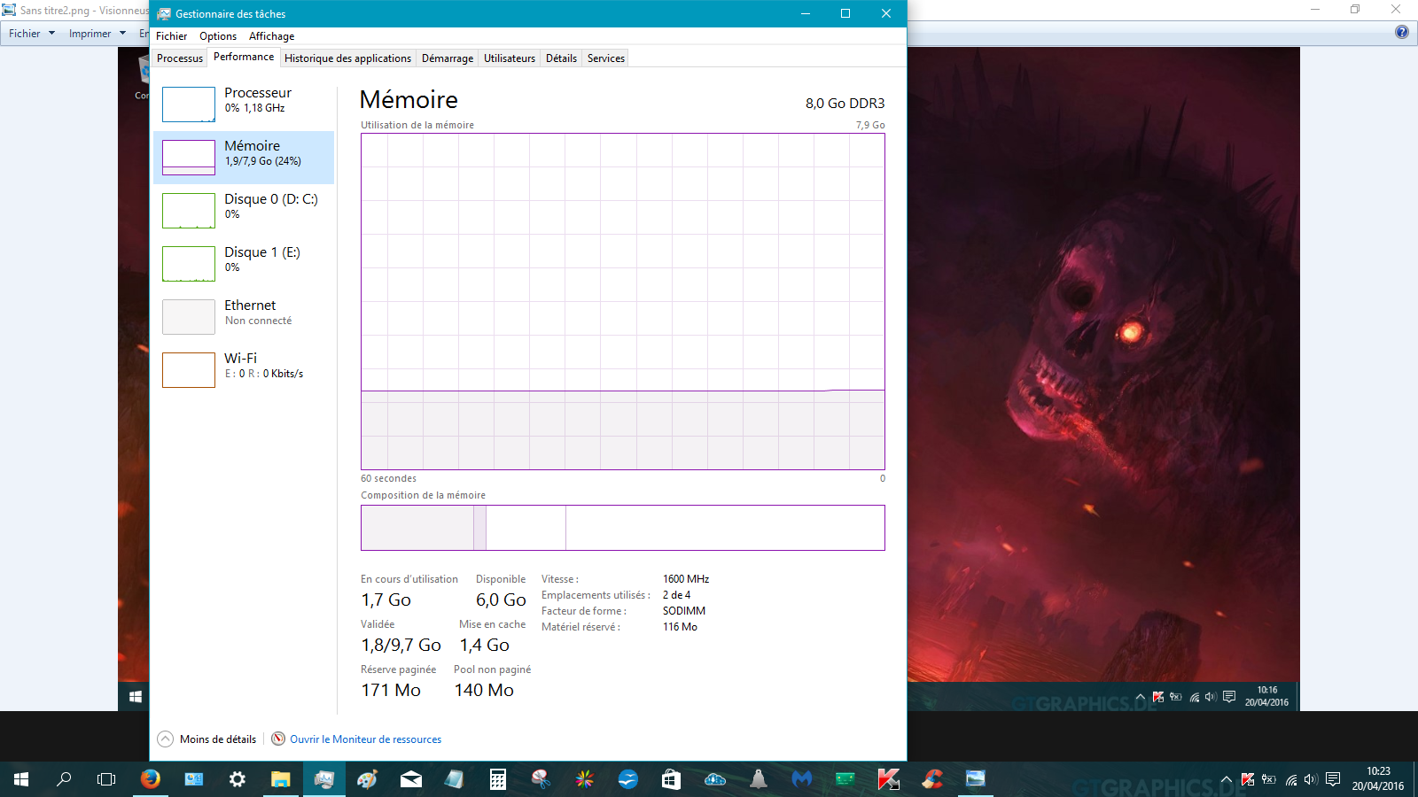
Task: Open the Settings gear in the taskbar
Action: tap(238, 779)
